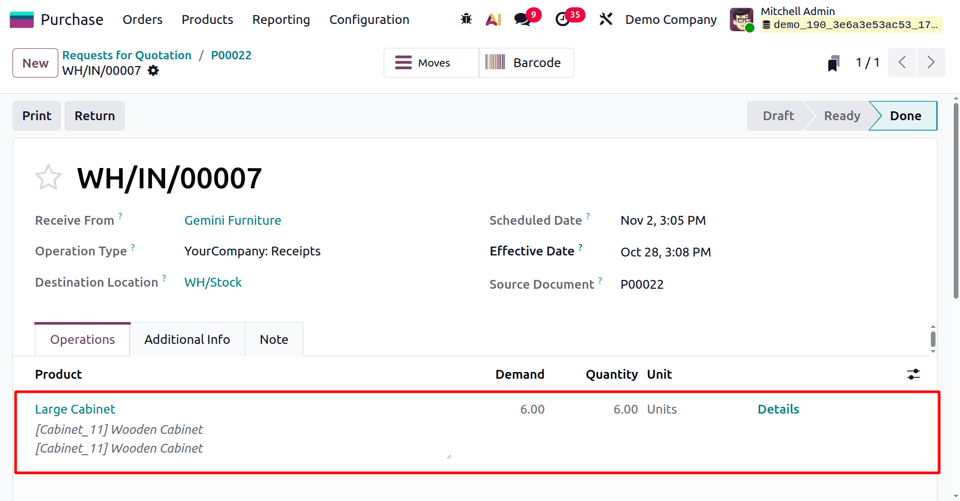Open the Discuss messages icon showing 9
The width and height of the screenshot is (960, 501).
pyautogui.click(x=522, y=19)
